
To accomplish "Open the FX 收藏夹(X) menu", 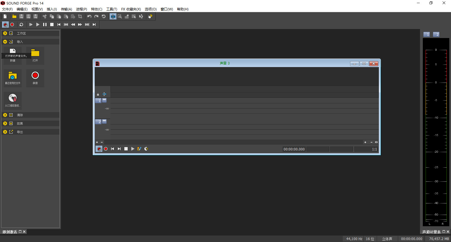I will (131, 9).
